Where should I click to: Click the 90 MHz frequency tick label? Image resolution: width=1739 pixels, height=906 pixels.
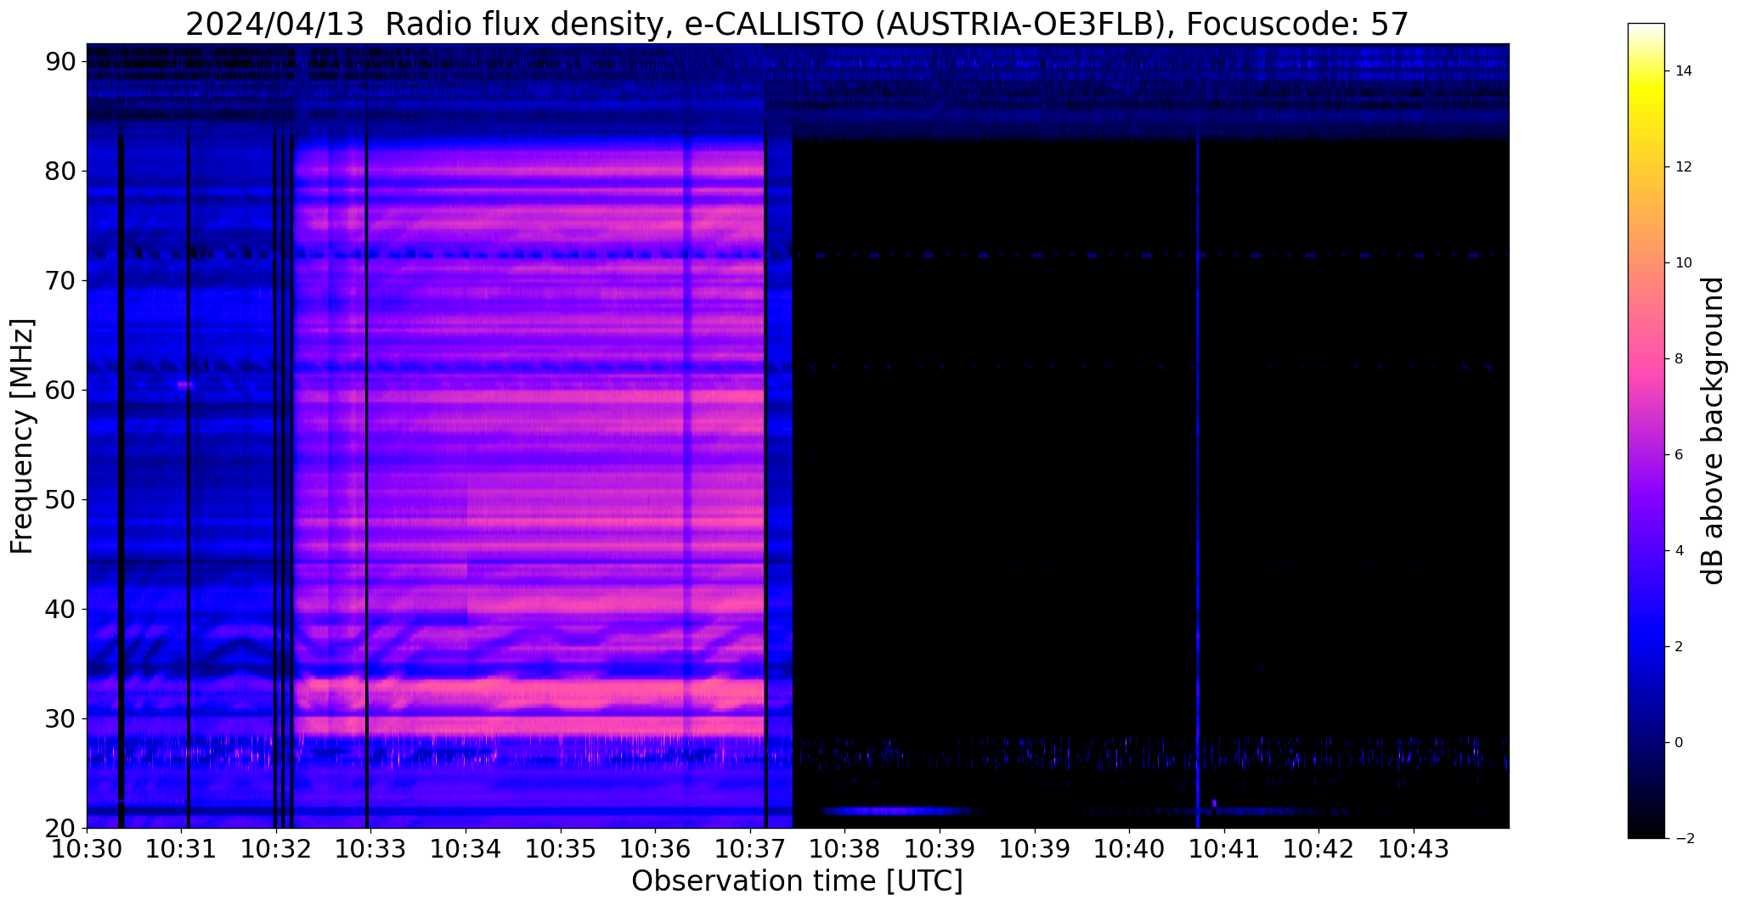[x=61, y=61]
